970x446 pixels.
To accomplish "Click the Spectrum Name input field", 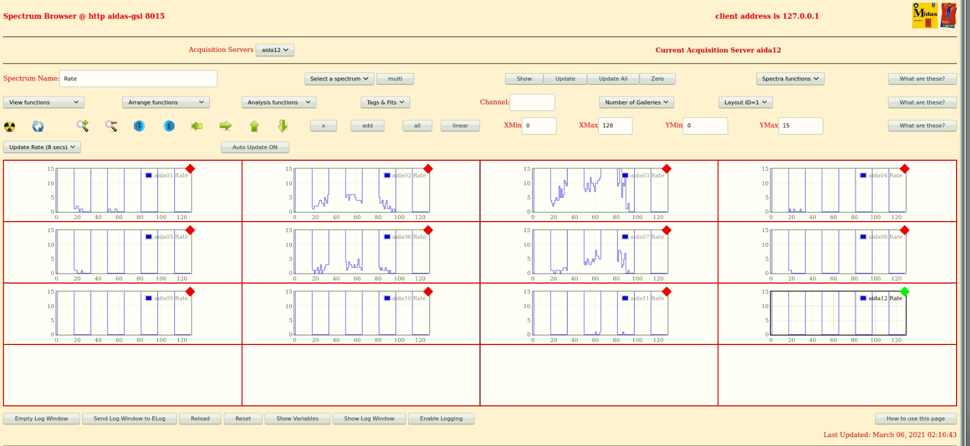I will pos(138,79).
